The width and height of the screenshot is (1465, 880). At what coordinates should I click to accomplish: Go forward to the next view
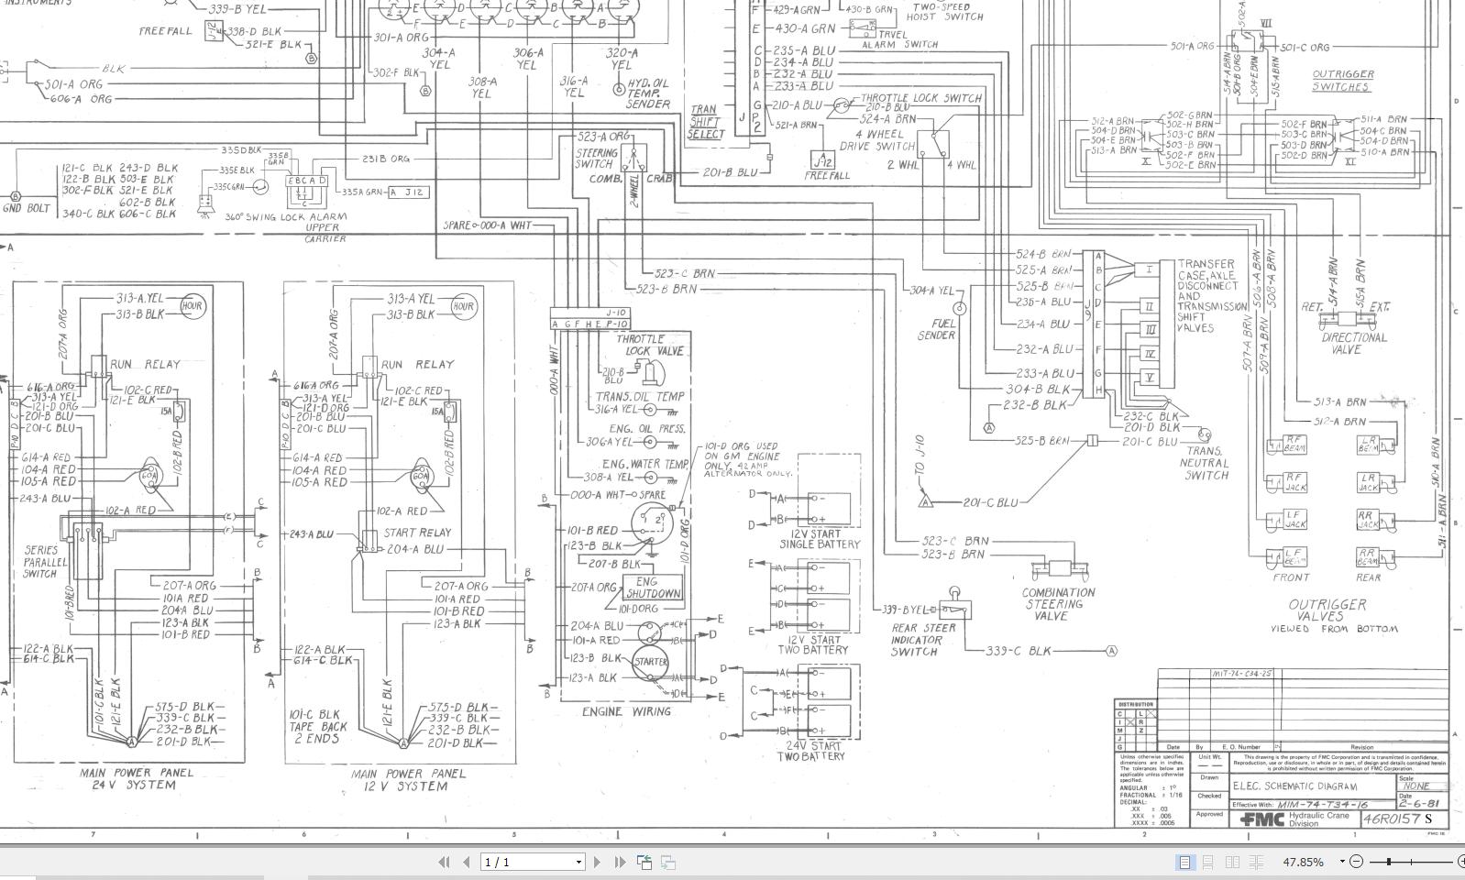(x=668, y=862)
